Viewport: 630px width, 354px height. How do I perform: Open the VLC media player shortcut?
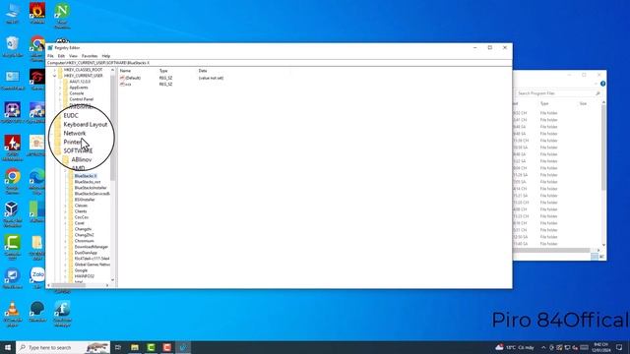coord(13,313)
